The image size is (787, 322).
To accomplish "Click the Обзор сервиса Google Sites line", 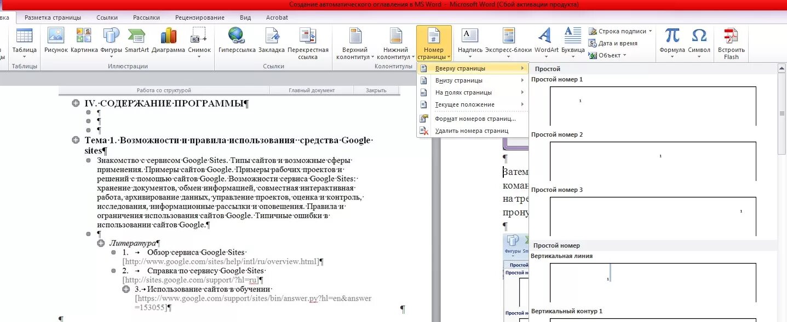I will click(197, 253).
